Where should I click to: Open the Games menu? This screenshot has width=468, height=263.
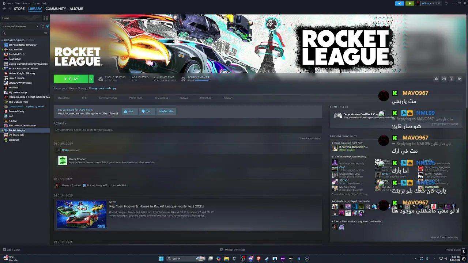36,3
